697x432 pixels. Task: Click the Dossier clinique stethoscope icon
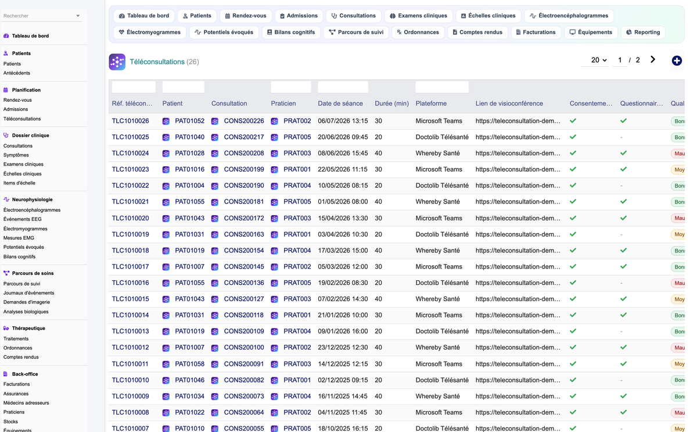[6, 135]
